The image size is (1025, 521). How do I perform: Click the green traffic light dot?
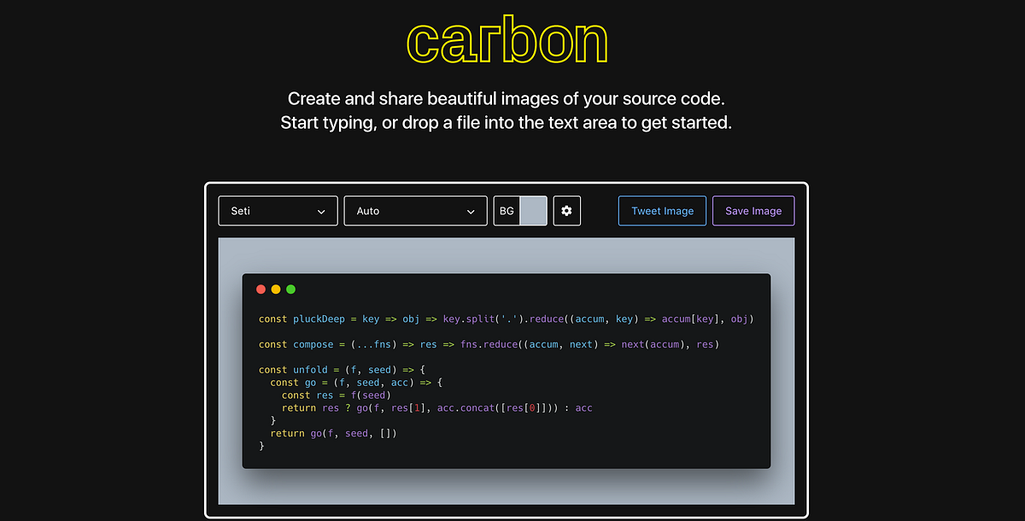[290, 289]
